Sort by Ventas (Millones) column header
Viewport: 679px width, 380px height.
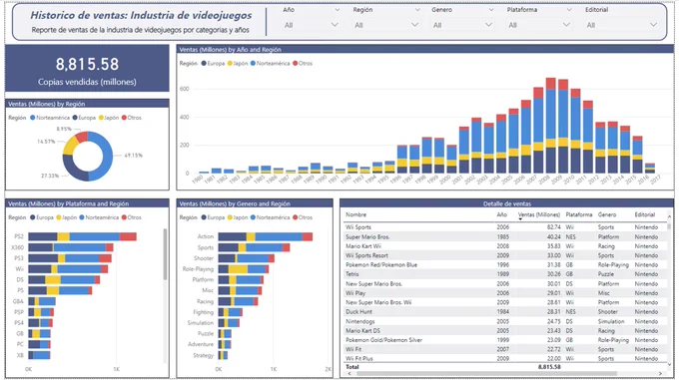pos(539,214)
